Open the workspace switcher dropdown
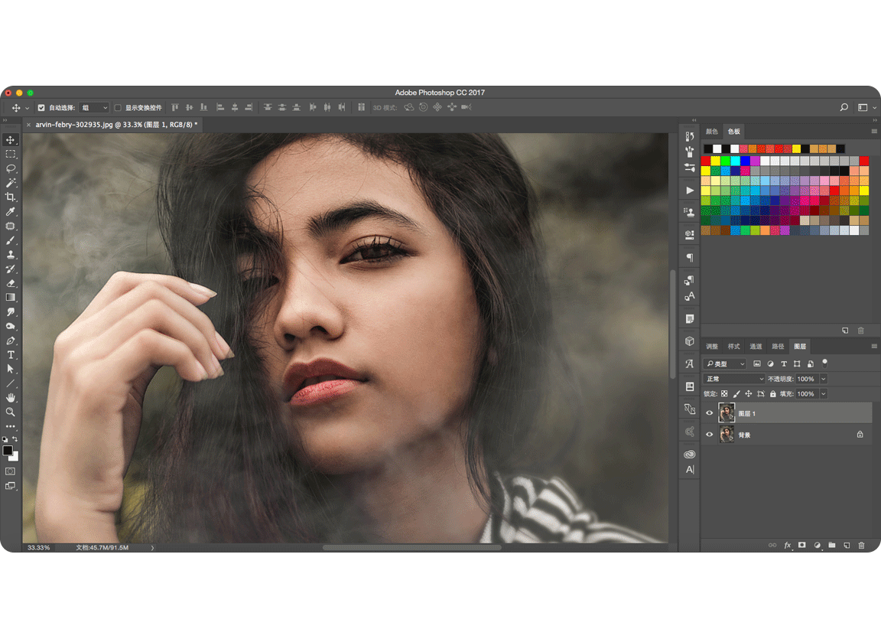The width and height of the screenshot is (881, 639). point(866,107)
